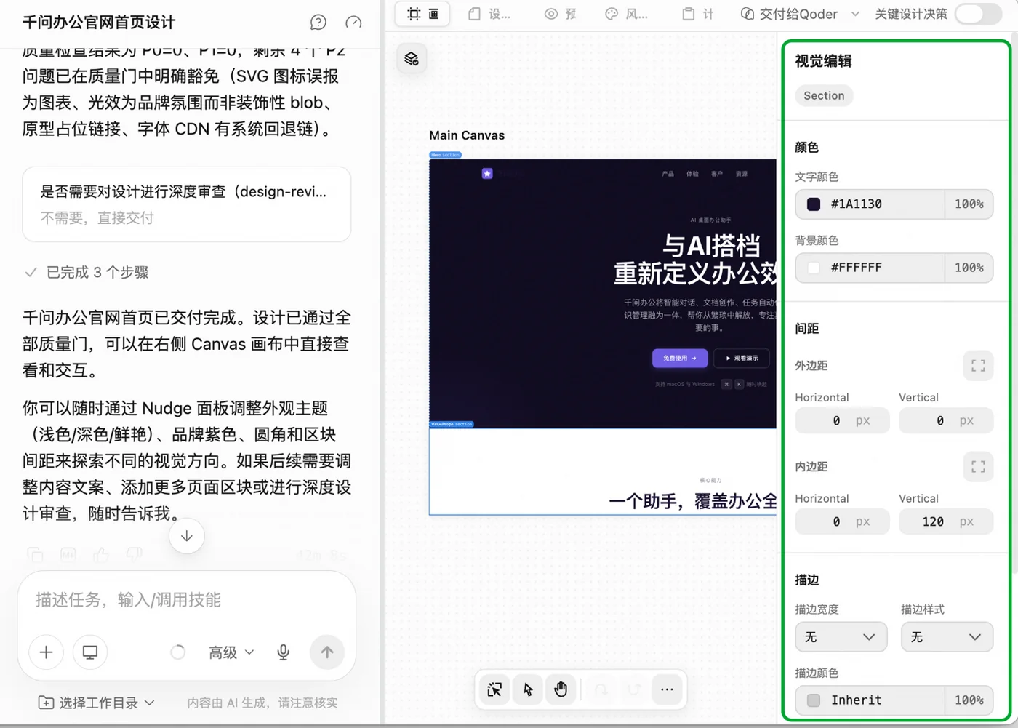Click the purple logo icon in page preview
Screen dimensions: 1018x728
tap(487, 174)
